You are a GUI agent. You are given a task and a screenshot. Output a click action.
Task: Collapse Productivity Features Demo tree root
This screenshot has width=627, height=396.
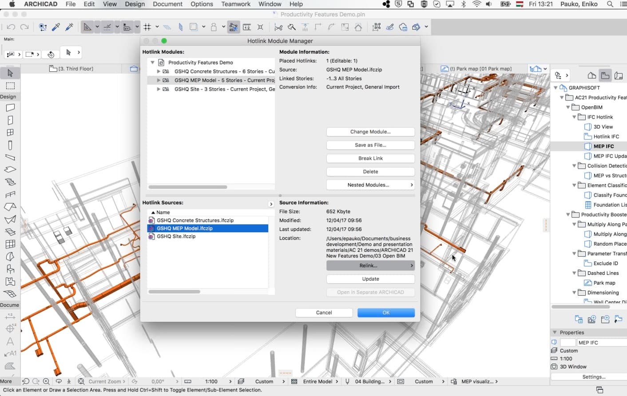click(152, 63)
